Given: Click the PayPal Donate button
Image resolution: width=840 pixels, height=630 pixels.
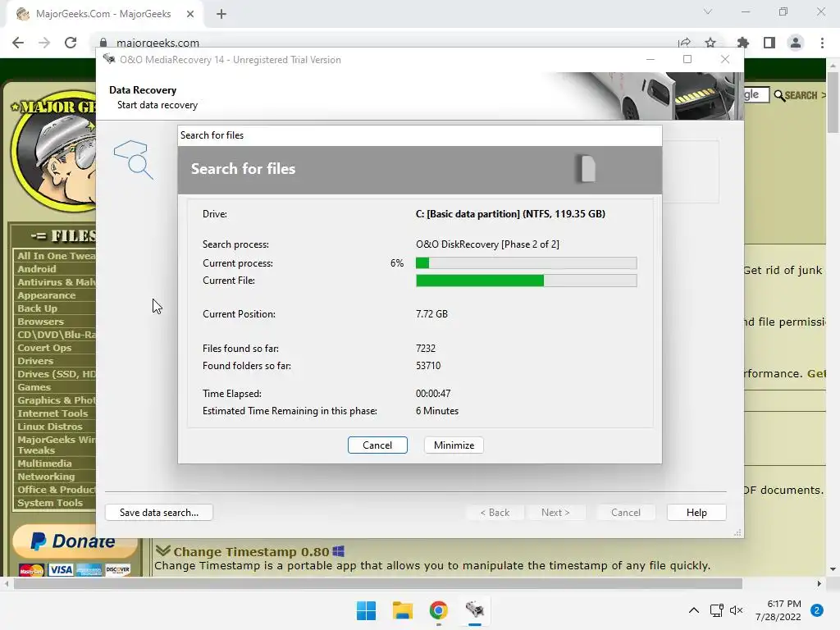Looking at the screenshot, I should point(74,541).
